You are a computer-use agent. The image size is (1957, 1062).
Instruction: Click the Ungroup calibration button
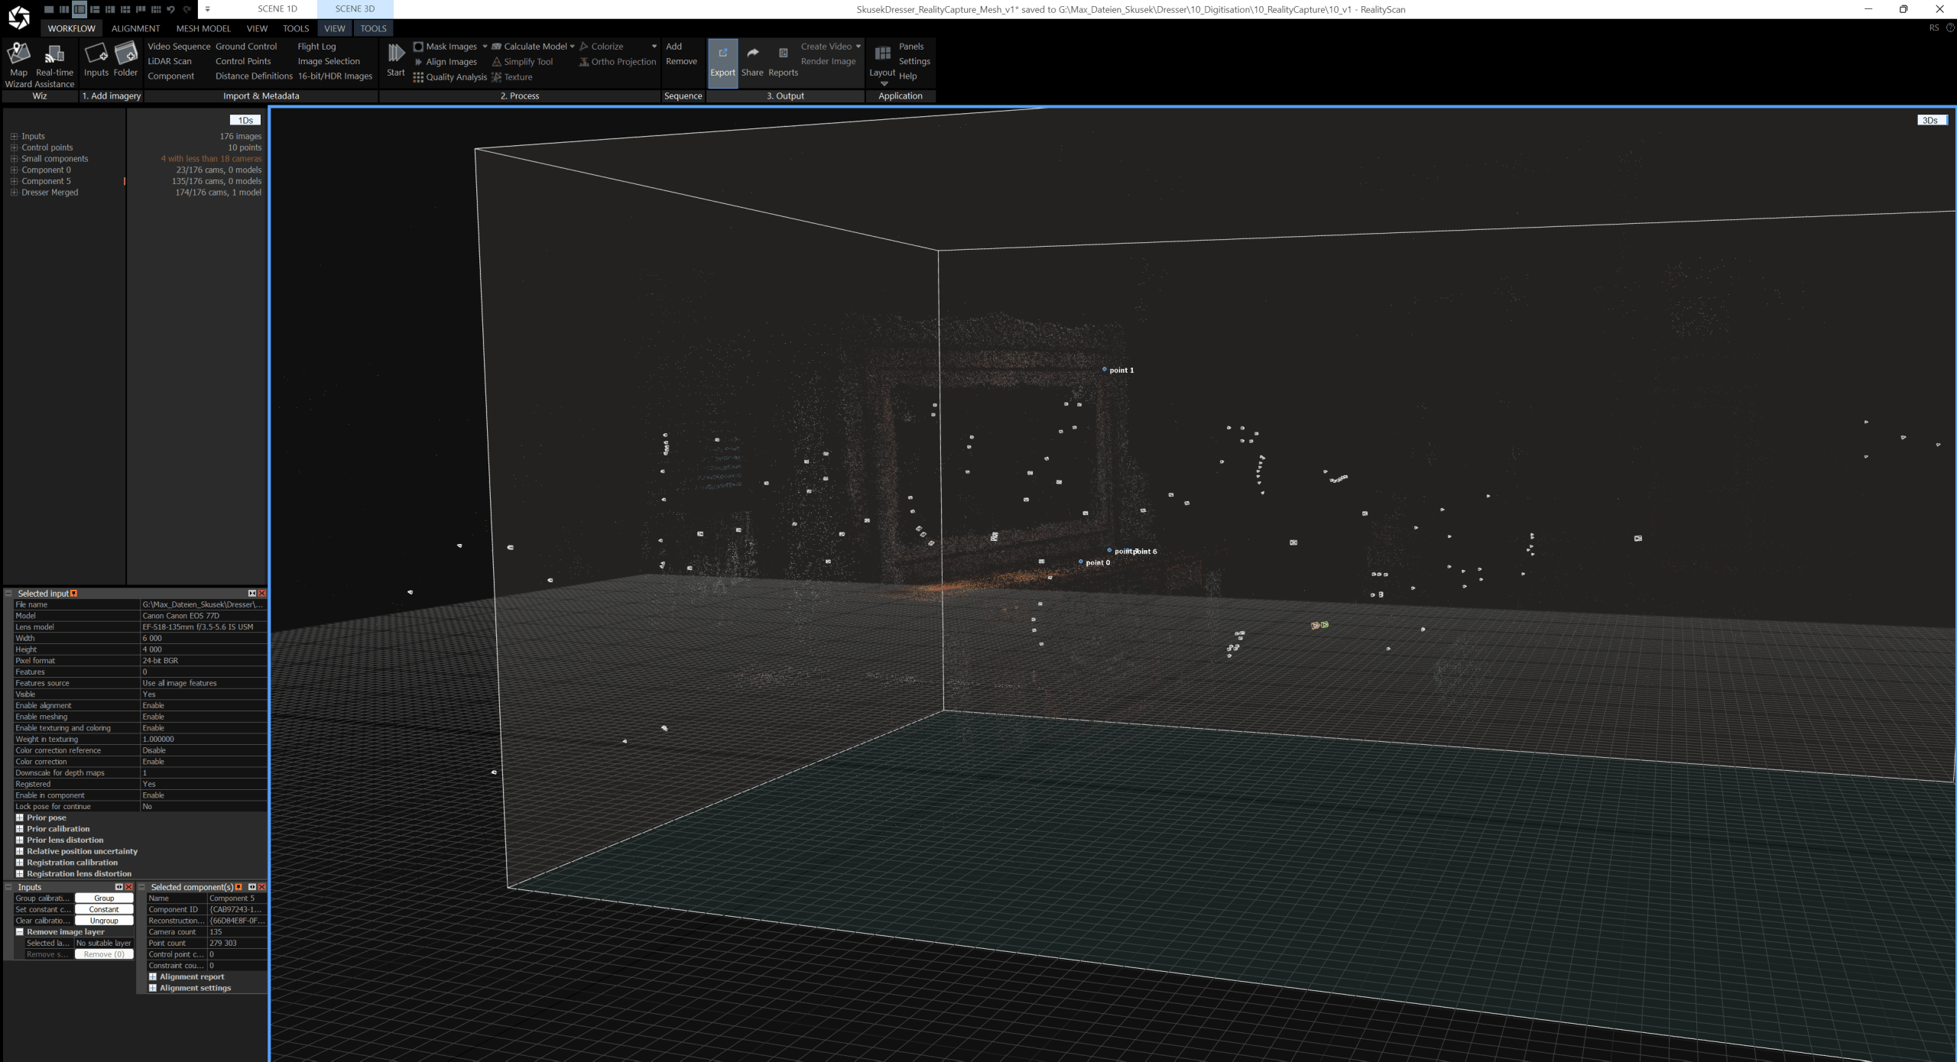pos(104,921)
